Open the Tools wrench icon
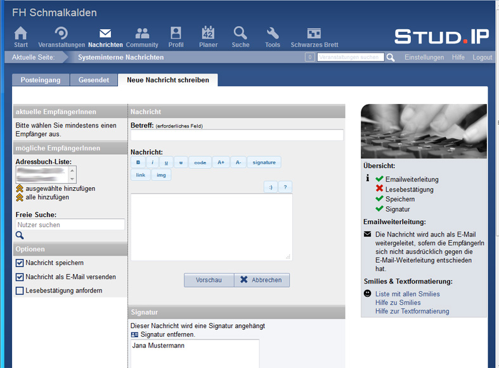Screen dimensions: 499x368 273,34
